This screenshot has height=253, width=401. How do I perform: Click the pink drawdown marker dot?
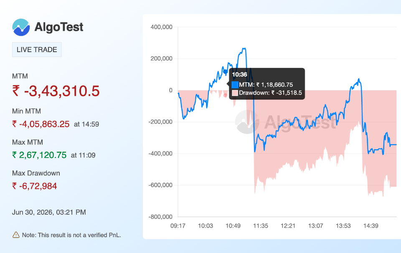click(x=225, y=95)
